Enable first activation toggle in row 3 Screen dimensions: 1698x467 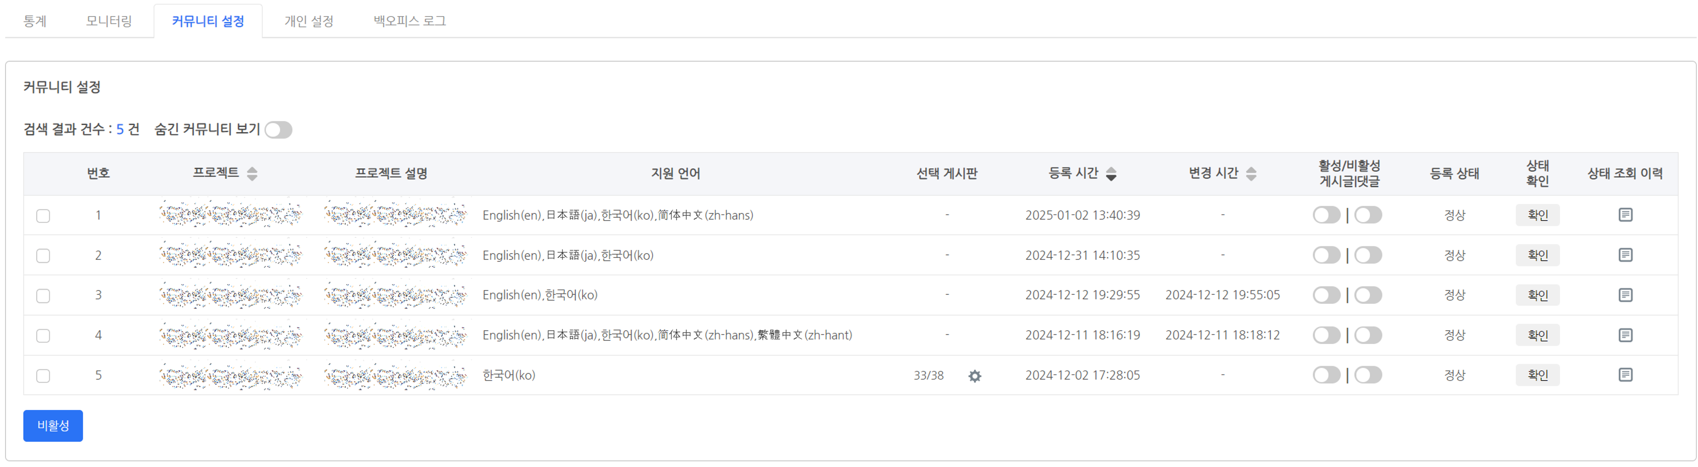(x=1326, y=295)
